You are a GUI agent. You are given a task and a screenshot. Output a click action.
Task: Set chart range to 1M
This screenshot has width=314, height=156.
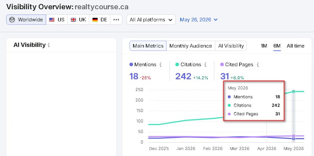click(x=264, y=46)
